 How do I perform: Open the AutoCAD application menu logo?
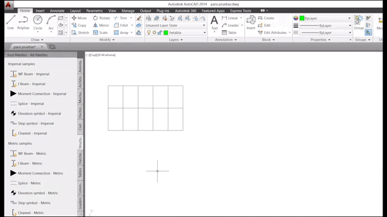click(8, 4)
